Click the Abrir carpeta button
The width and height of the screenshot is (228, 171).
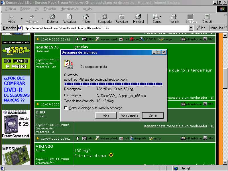click(129, 115)
